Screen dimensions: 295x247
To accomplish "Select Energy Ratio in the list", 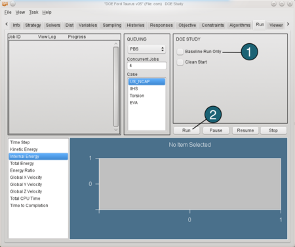I will 38,170.
